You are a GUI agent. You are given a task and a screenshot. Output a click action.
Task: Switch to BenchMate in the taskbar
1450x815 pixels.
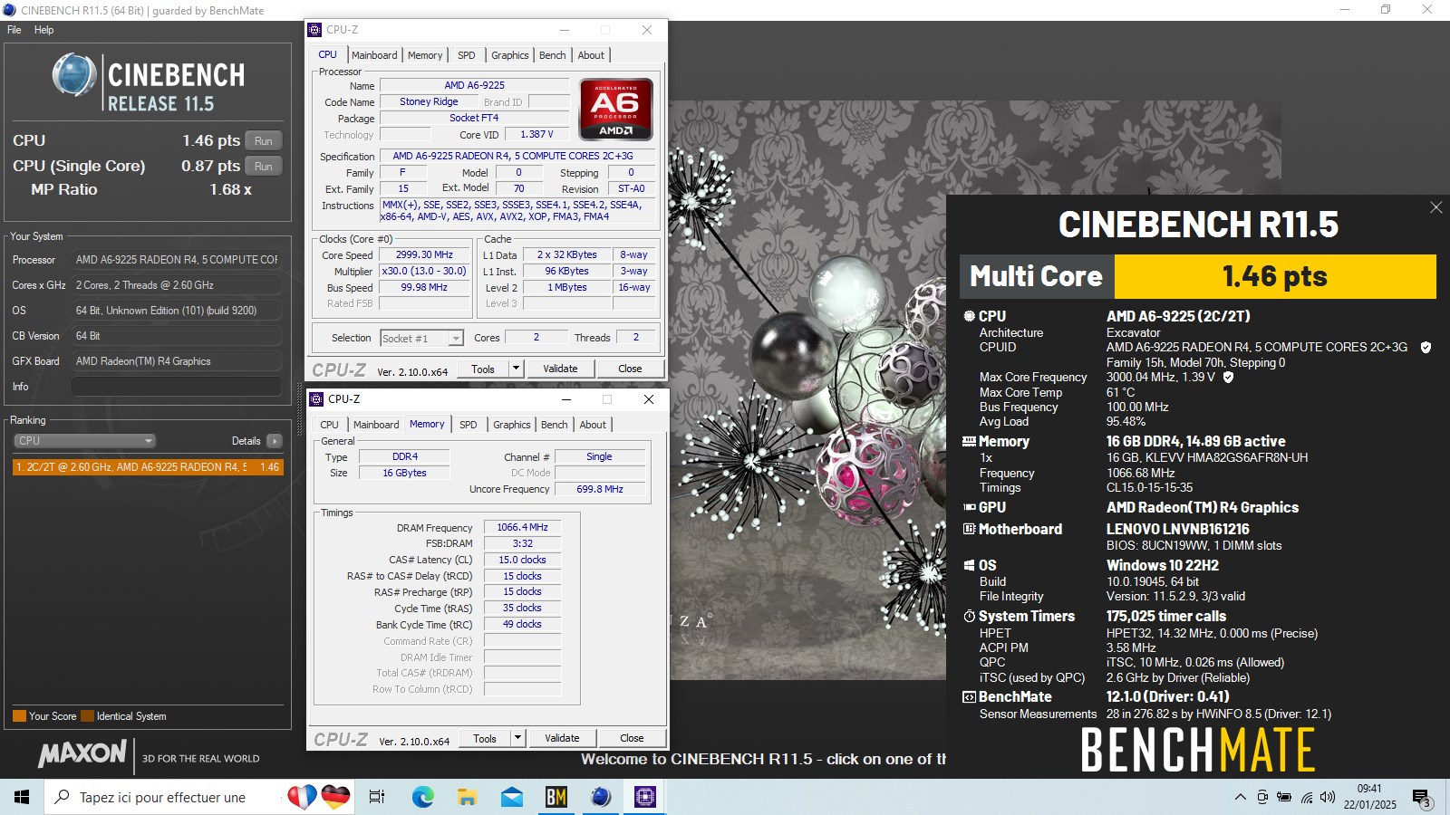pyautogui.click(x=556, y=797)
